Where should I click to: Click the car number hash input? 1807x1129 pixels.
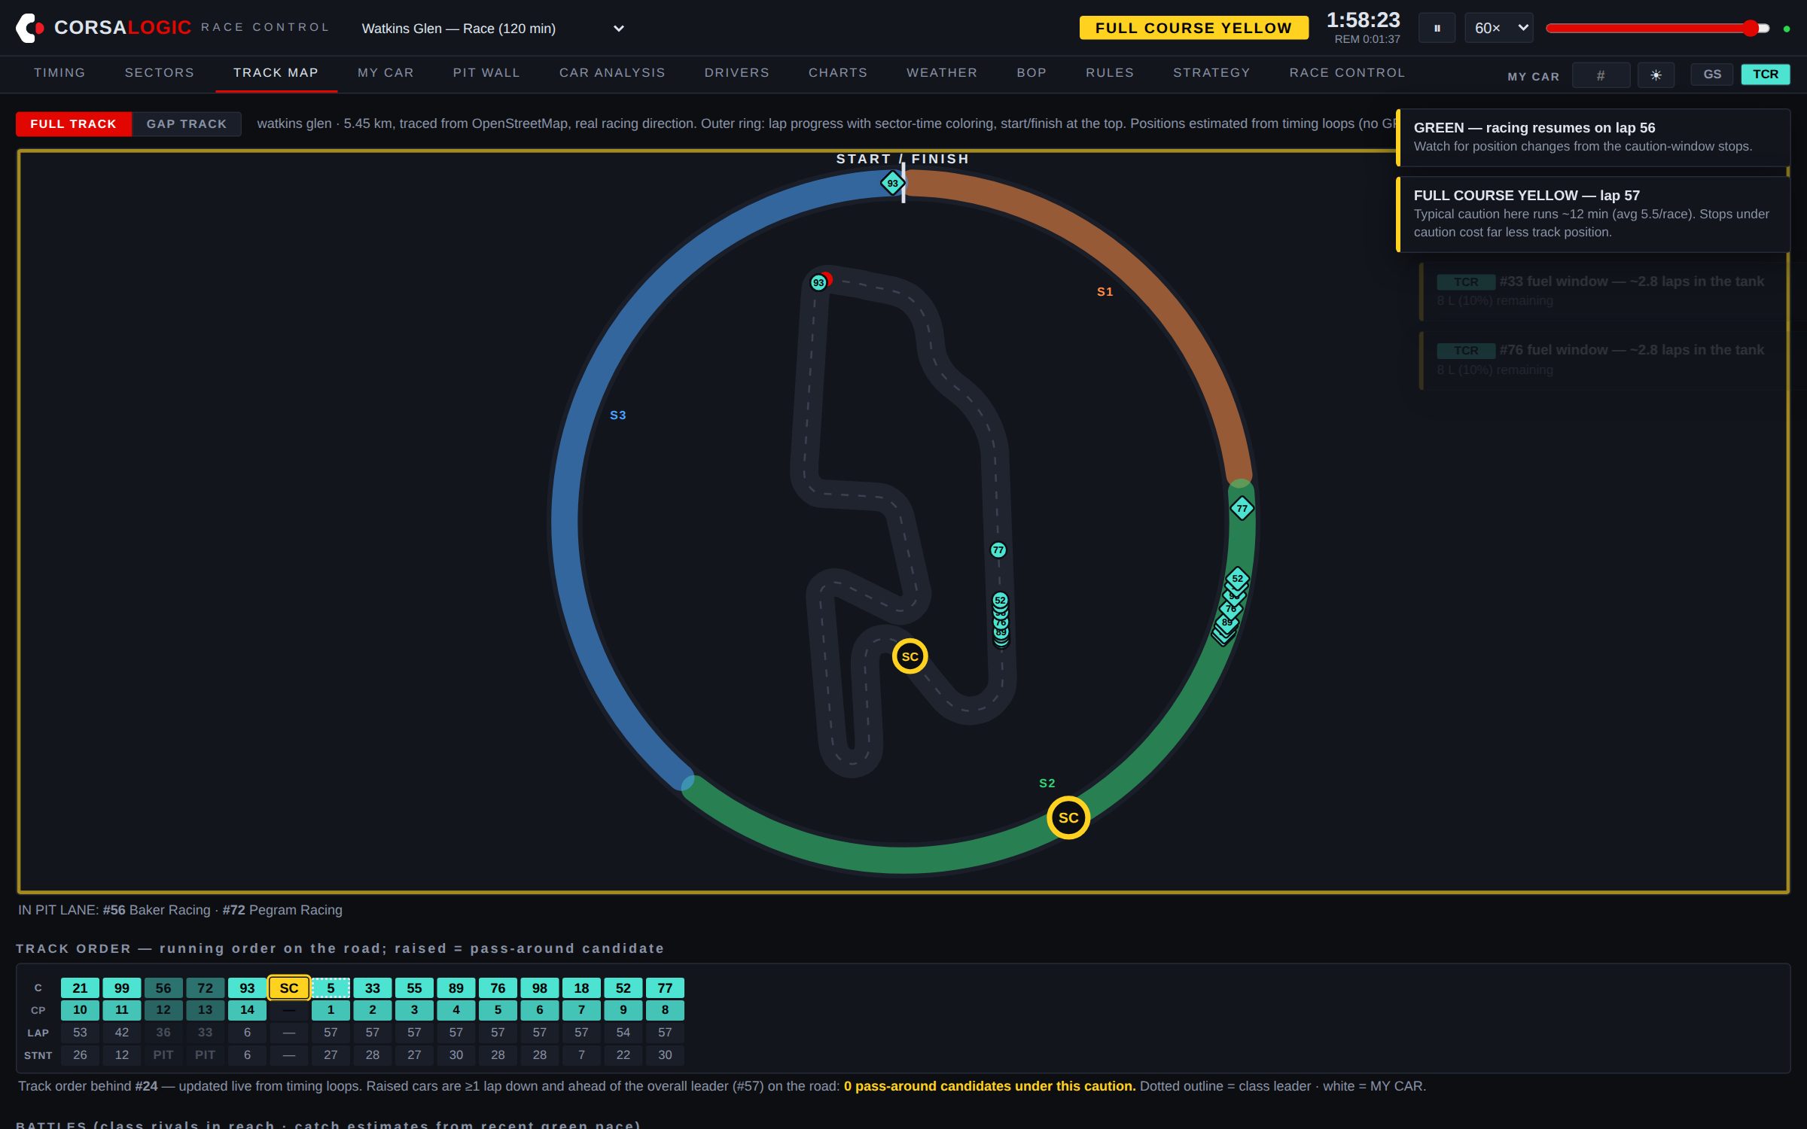[x=1601, y=75]
